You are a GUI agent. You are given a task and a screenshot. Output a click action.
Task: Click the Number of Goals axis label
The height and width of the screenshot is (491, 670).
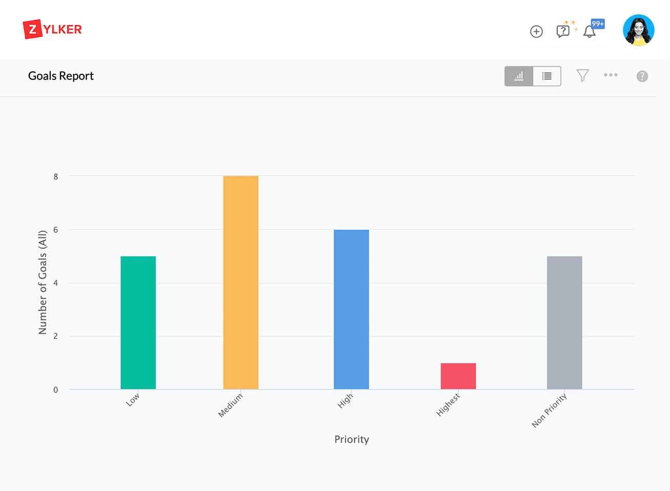click(x=43, y=282)
